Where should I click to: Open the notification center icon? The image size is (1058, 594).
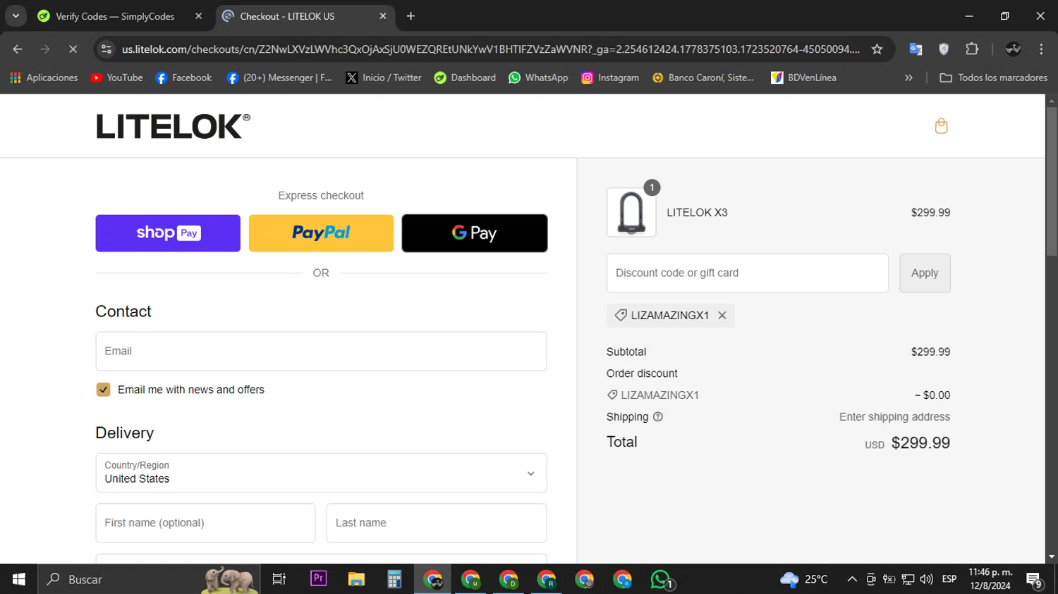[1034, 580]
